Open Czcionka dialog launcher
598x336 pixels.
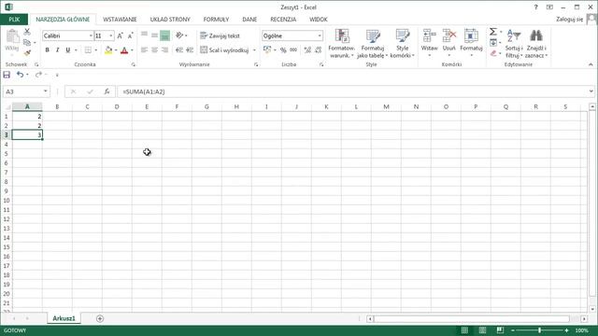point(133,64)
